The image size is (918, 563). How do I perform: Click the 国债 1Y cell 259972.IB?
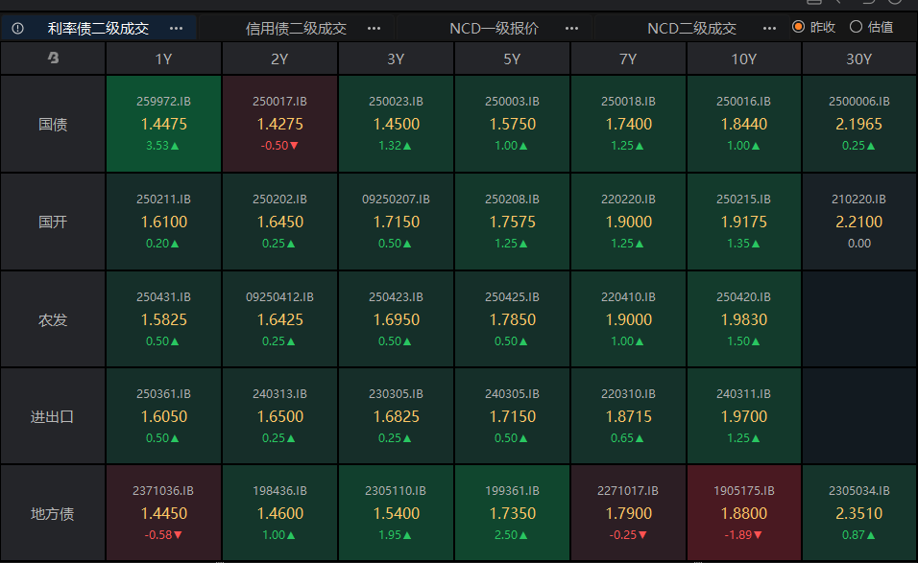click(163, 124)
